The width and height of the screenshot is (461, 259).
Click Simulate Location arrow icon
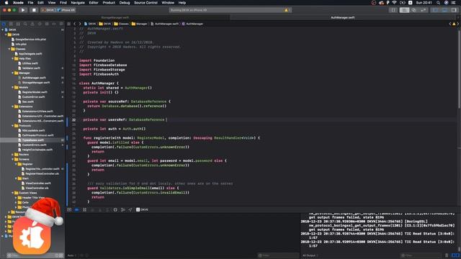click(x=130, y=209)
